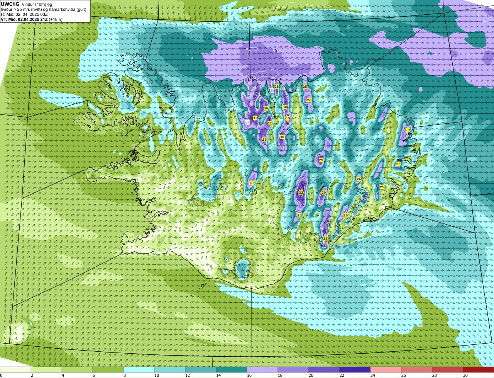
Task: Select the legend tick label reading "28"
Action: [x=434, y=375]
